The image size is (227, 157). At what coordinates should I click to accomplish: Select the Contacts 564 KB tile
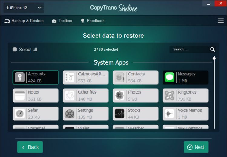pyautogui.click(x=136, y=77)
